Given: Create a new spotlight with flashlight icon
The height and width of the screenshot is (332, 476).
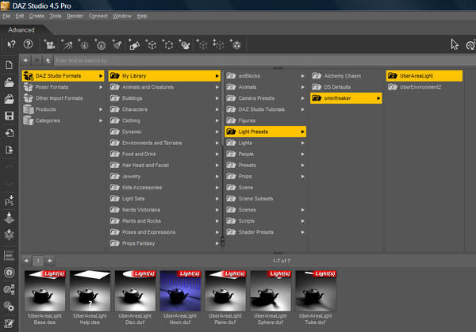Looking at the screenshot, I should point(117,45).
